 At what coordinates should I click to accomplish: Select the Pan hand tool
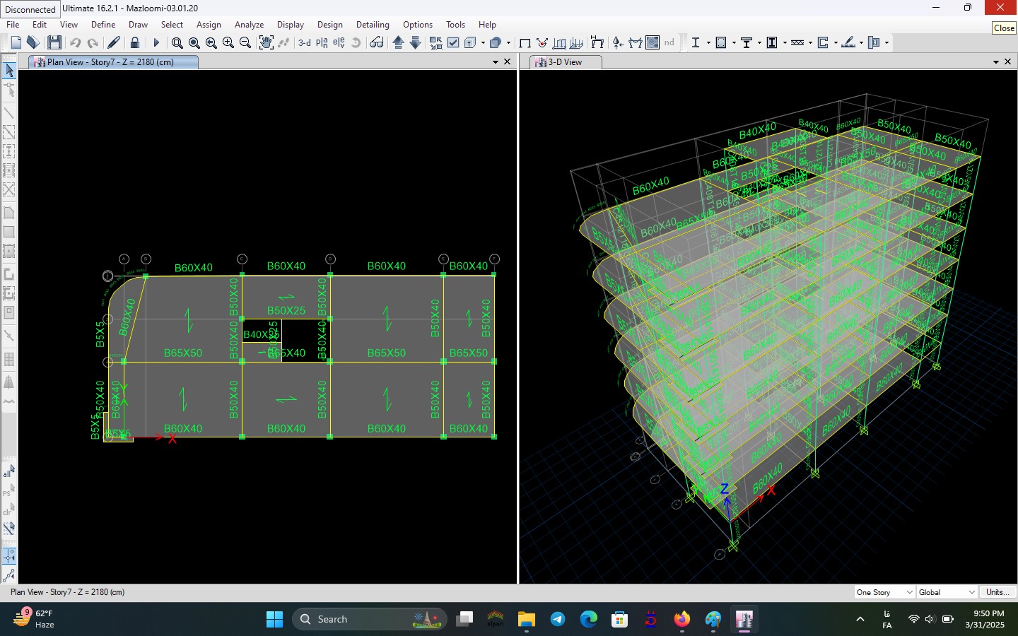(266, 42)
